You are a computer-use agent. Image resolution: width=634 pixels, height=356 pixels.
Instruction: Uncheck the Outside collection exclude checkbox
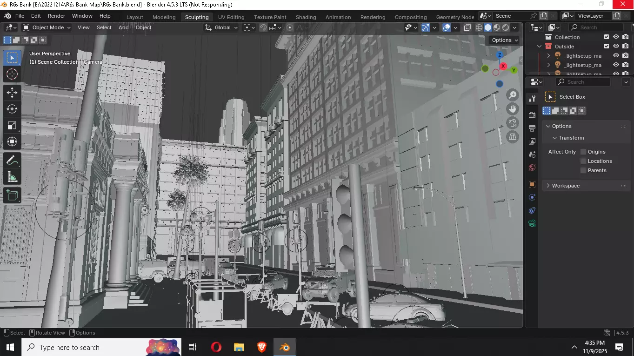point(606,46)
